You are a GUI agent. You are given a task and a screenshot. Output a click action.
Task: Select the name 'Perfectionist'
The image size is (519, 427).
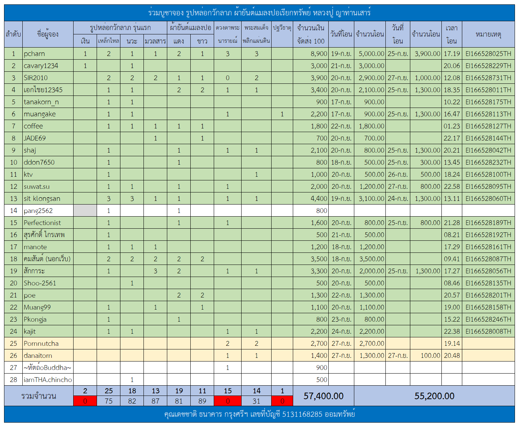point(48,222)
